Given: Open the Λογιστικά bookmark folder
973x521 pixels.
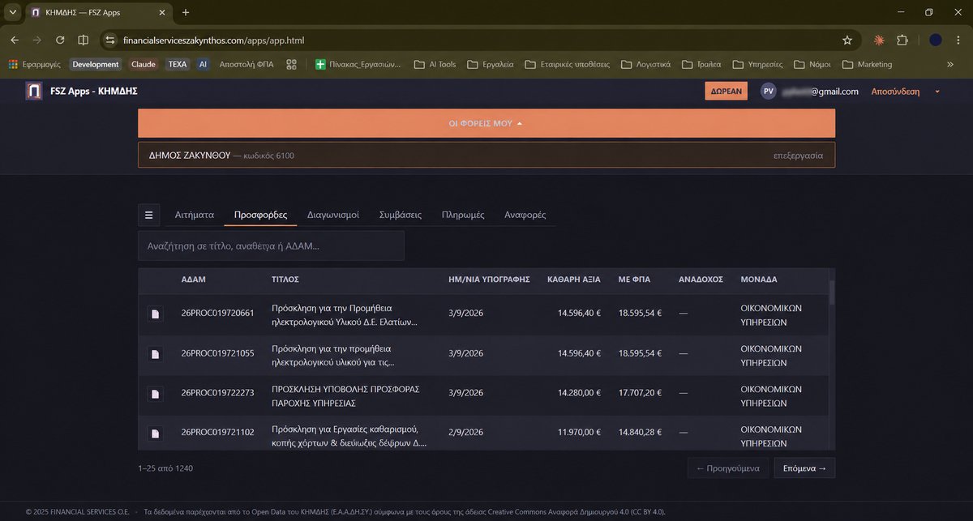Looking at the screenshot, I should tap(645, 64).
